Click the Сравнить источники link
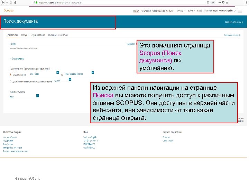This screenshot has height=187, width=249. [234, 22]
